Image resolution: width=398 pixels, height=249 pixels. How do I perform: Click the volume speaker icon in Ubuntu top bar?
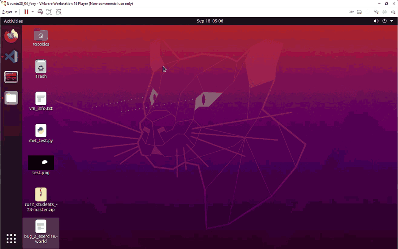pos(376,21)
